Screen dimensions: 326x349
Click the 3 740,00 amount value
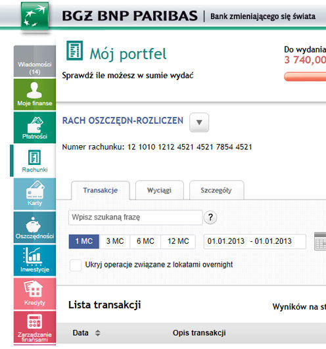pos(305,60)
